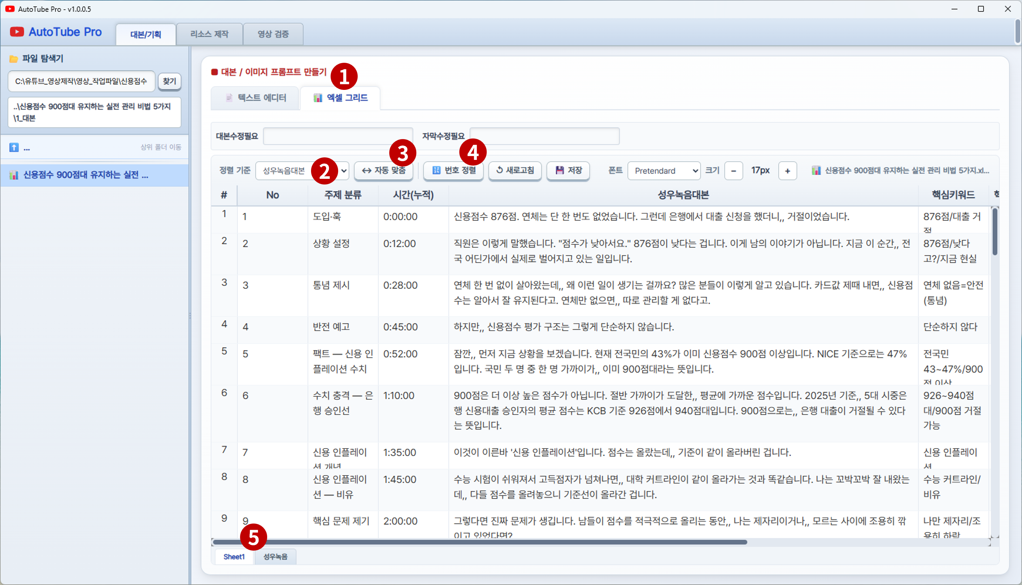Image resolution: width=1022 pixels, height=585 pixels.
Task: Click the time cell 2:00:00
Action: (413, 524)
